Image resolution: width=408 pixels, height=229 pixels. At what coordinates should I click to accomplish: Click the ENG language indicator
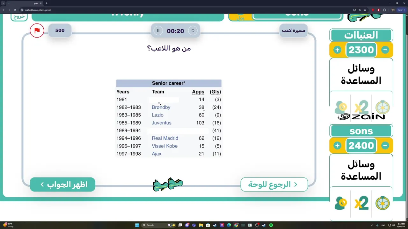point(383,225)
